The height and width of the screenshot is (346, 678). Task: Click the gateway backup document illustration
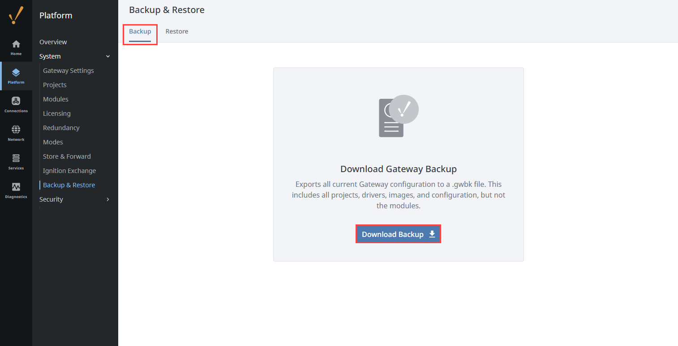(398, 117)
